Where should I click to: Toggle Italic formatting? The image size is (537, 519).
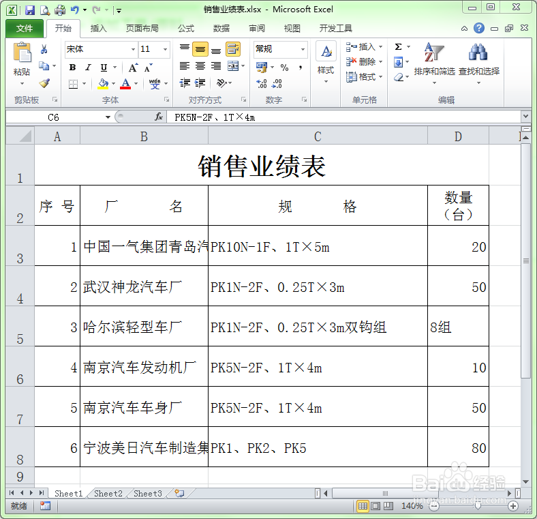pyautogui.click(x=88, y=68)
